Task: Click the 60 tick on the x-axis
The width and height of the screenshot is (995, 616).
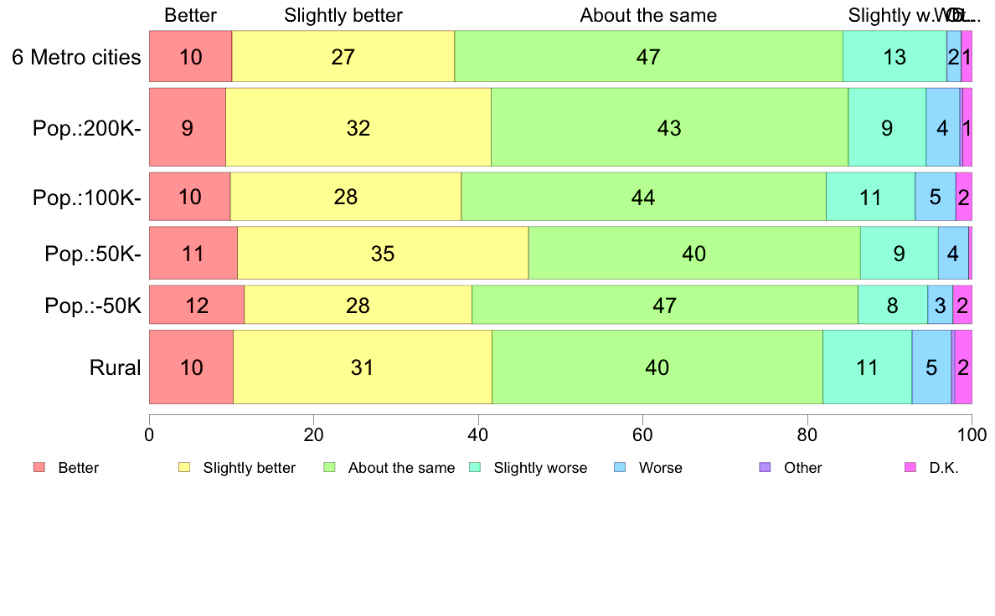Action: pyautogui.click(x=643, y=434)
